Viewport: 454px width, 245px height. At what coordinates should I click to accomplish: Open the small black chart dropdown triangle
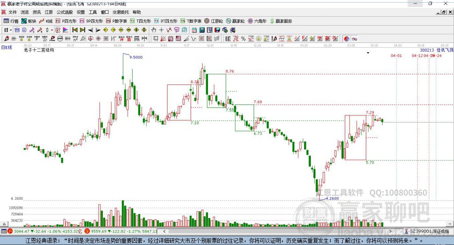pyautogui.click(x=368, y=53)
